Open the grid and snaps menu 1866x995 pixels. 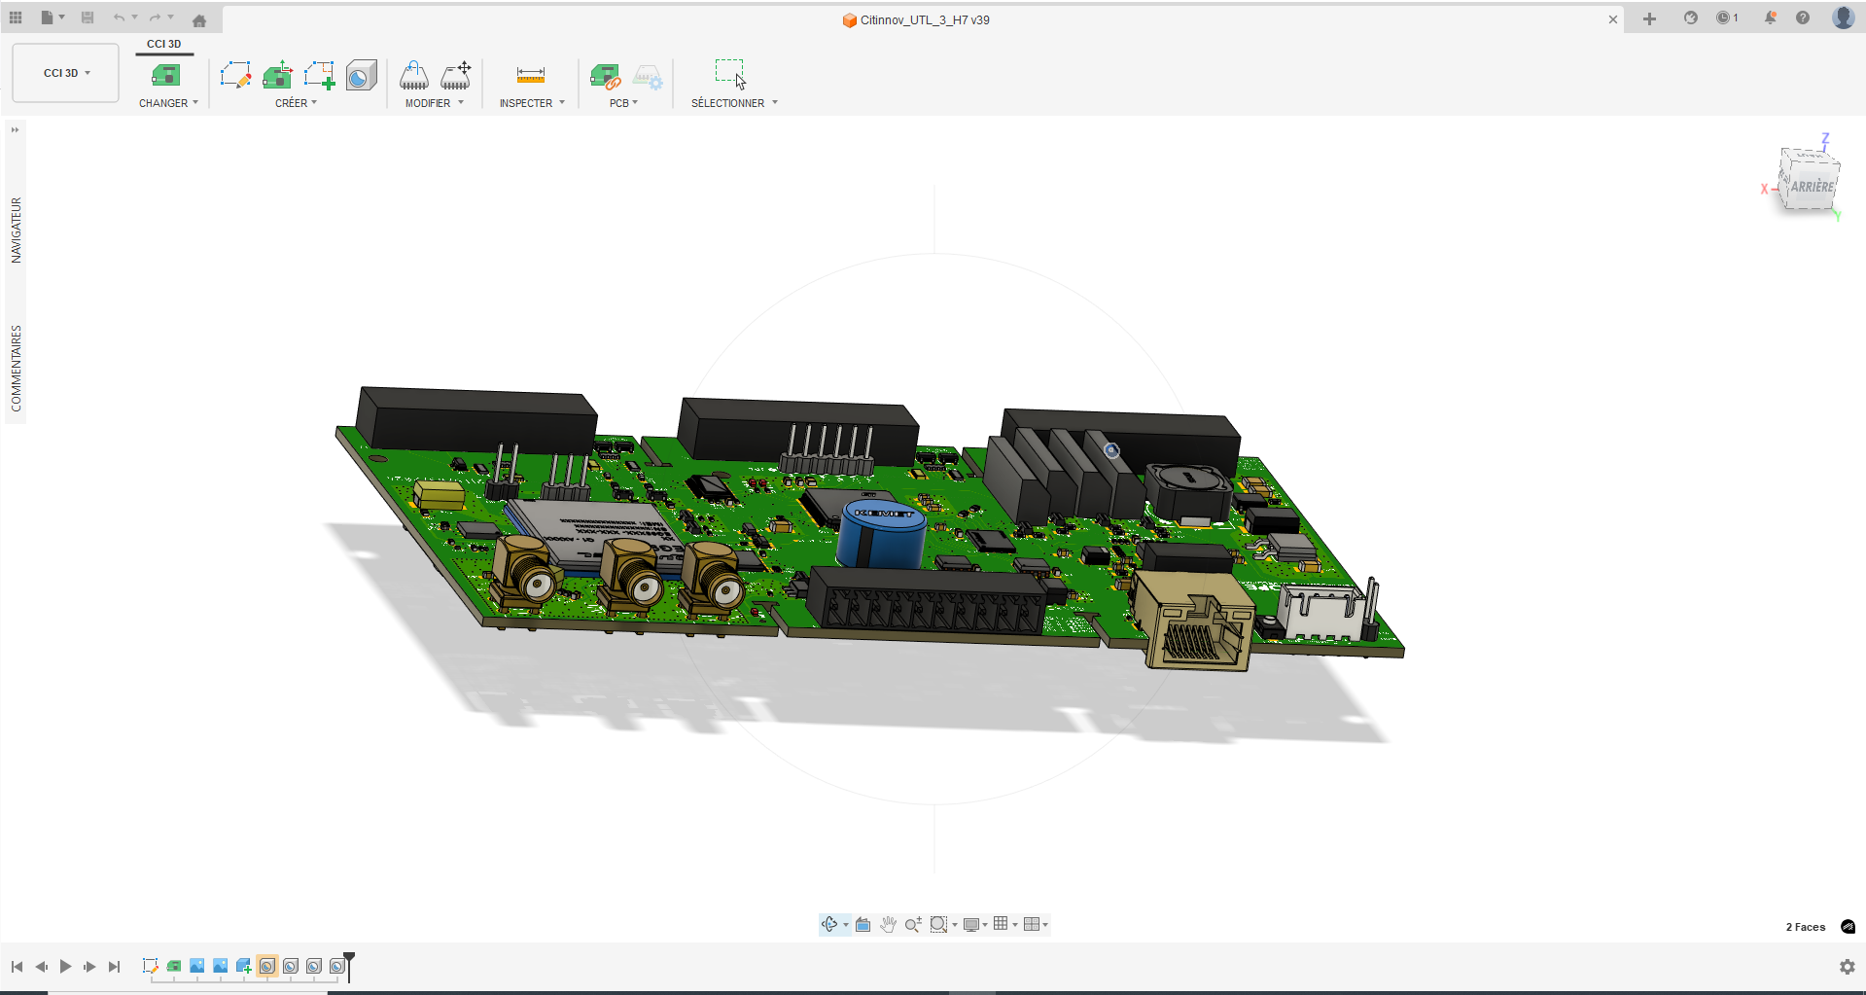[1004, 924]
